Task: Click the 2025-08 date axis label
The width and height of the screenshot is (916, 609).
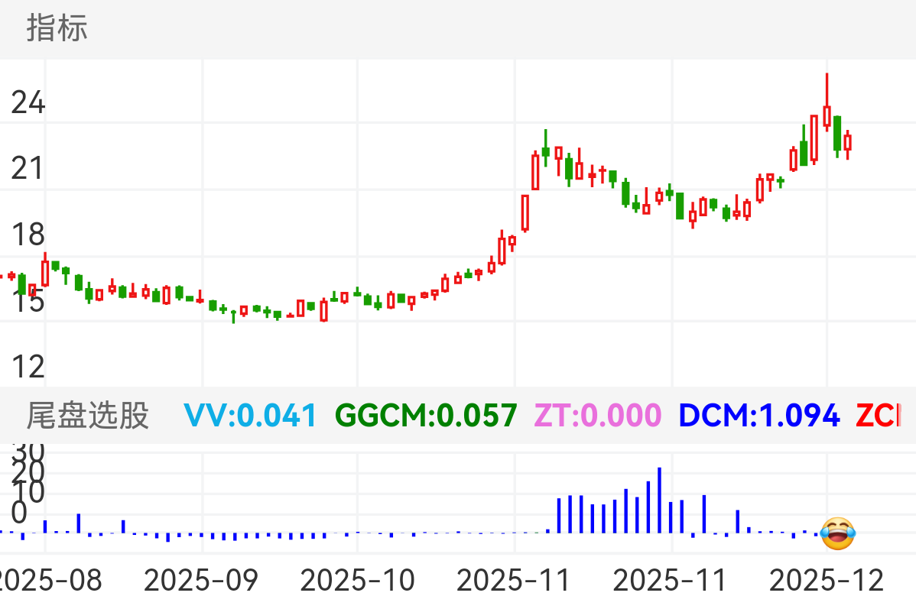Action: click(49, 581)
